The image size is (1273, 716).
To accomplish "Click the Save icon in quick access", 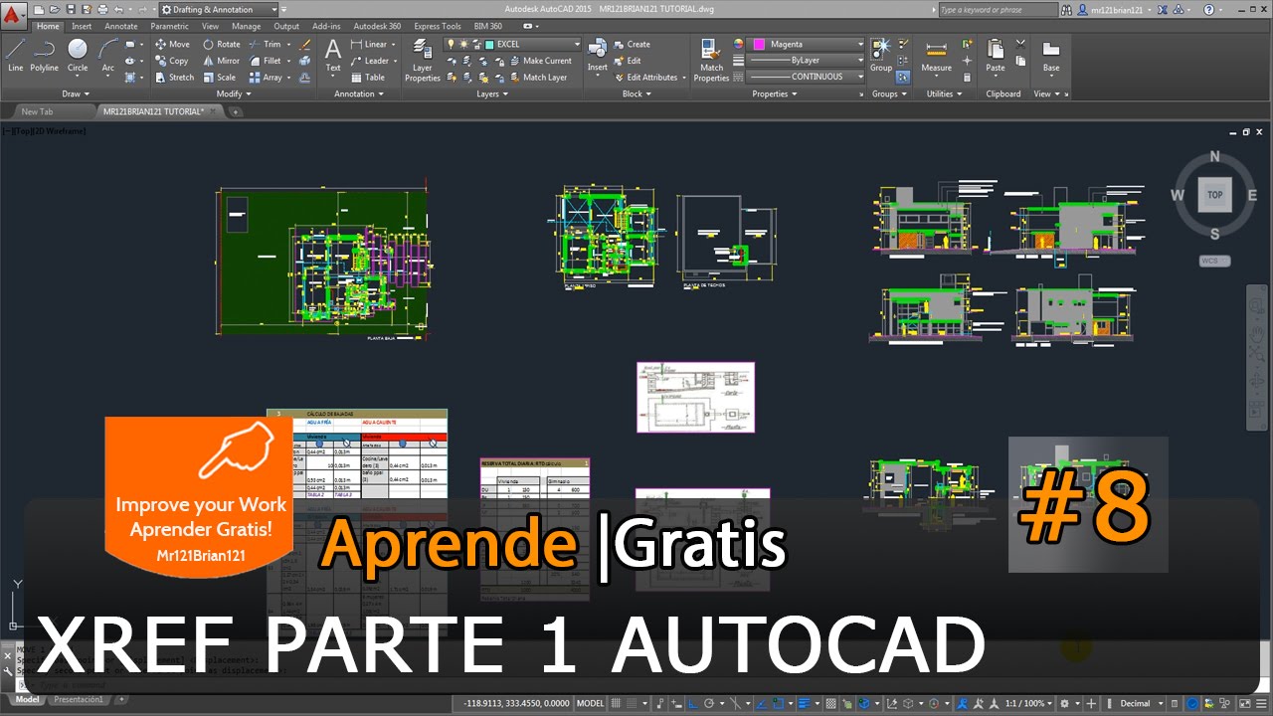I will 71,9.
